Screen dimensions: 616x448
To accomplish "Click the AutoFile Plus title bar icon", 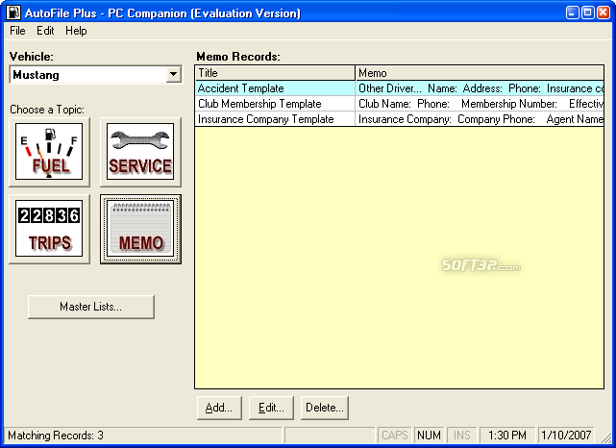I will [x=12, y=12].
